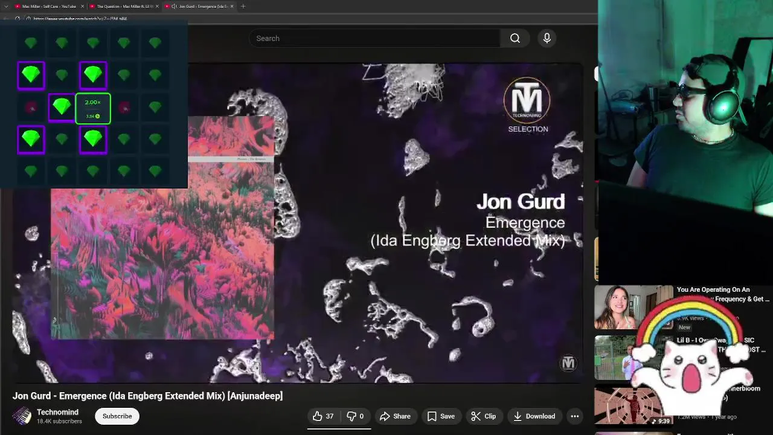Click revealed gem in grid's second row, third column
The height and width of the screenshot is (435, 773).
coord(93,75)
